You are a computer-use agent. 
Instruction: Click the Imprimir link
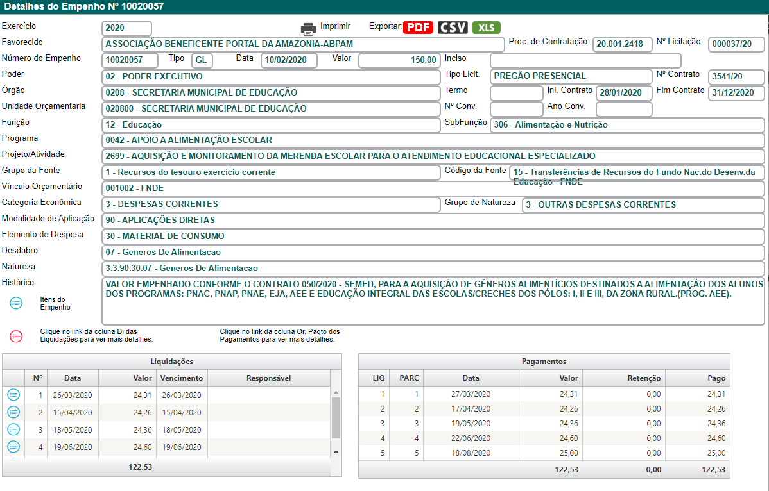(x=336, y=26)
